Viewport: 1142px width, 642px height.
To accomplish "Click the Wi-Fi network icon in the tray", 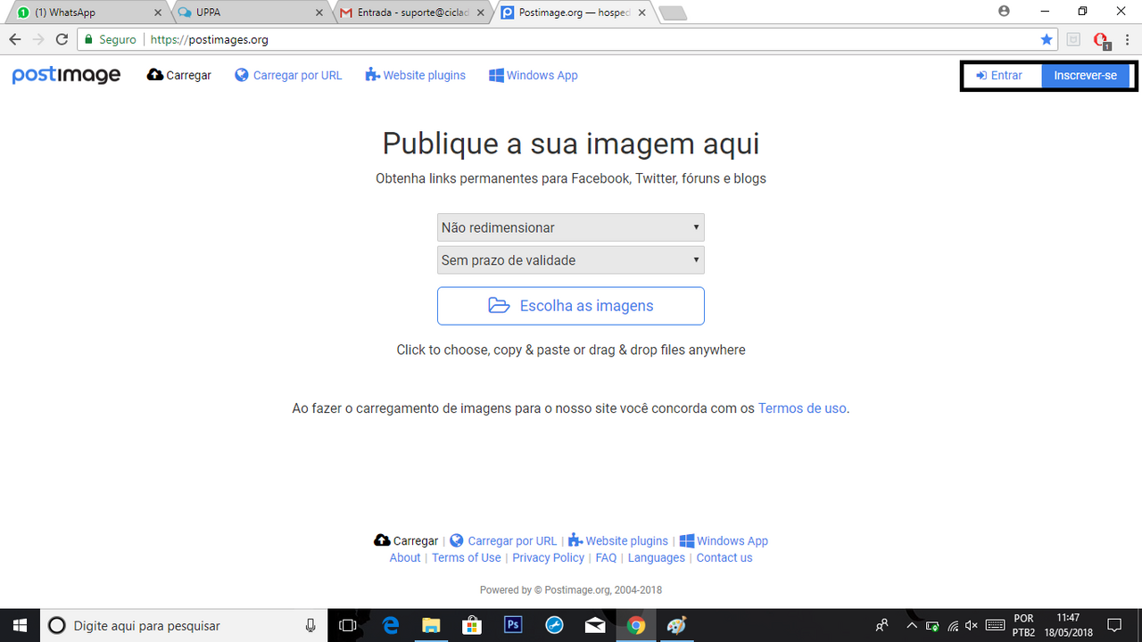I will (953, 626).
